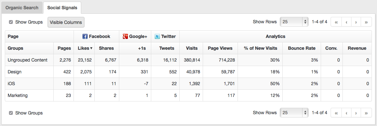Jump to last page in top pagination
The height and width of the screenshot is (126, 377).
click(366, 22)
